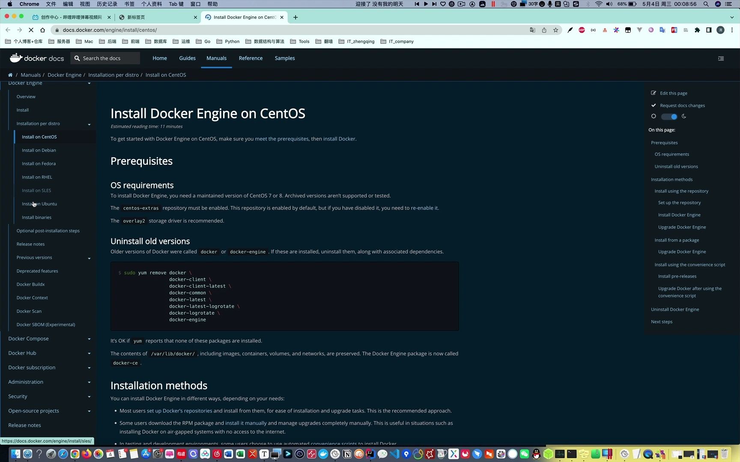
Task: Click the volume icon in menu bar
Action: tap(609, 4)
